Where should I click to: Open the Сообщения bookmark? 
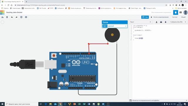pyautogui.click(x=59, y=8)
